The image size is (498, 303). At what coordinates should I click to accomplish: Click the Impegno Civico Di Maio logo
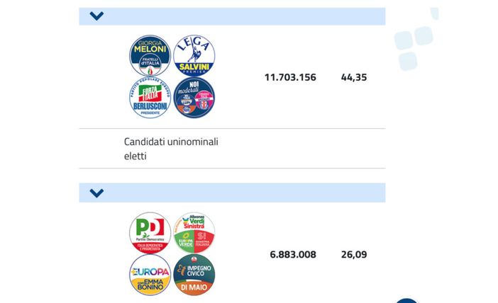(194, 275)
